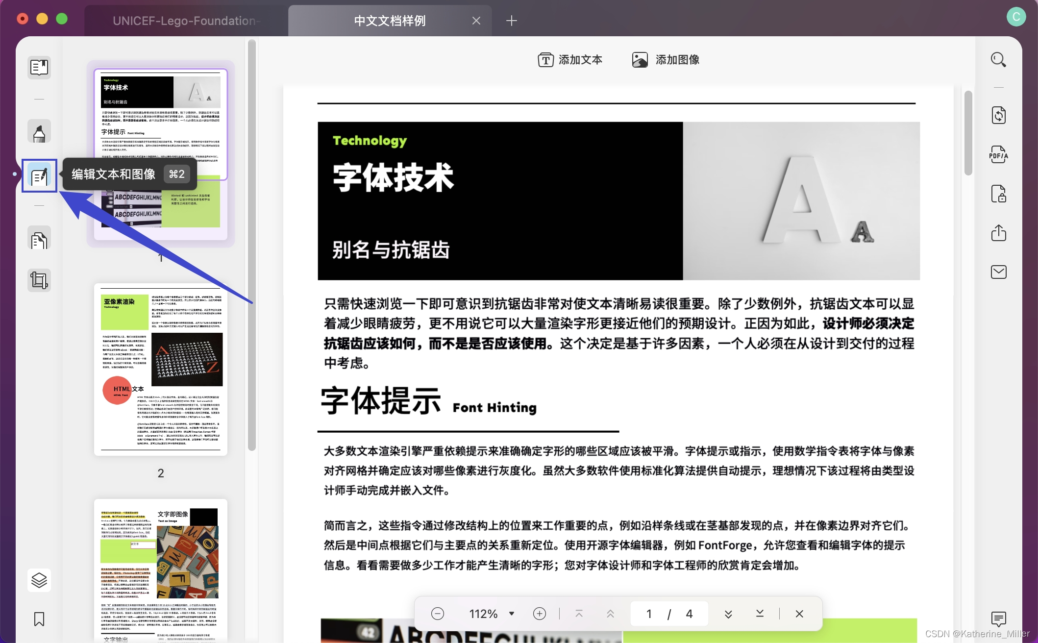Switch to the UNICEF-Lego-Foundation tab
This screenshot has width=1038, height=643.
click(185, 21)
